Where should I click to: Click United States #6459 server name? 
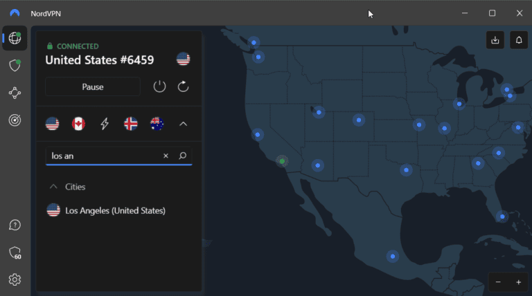(100, 60)
